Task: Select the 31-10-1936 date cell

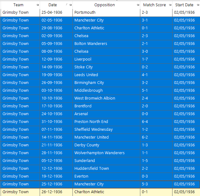Action: 56,122
